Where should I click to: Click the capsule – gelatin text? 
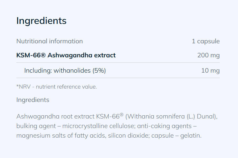click(181, 136)
